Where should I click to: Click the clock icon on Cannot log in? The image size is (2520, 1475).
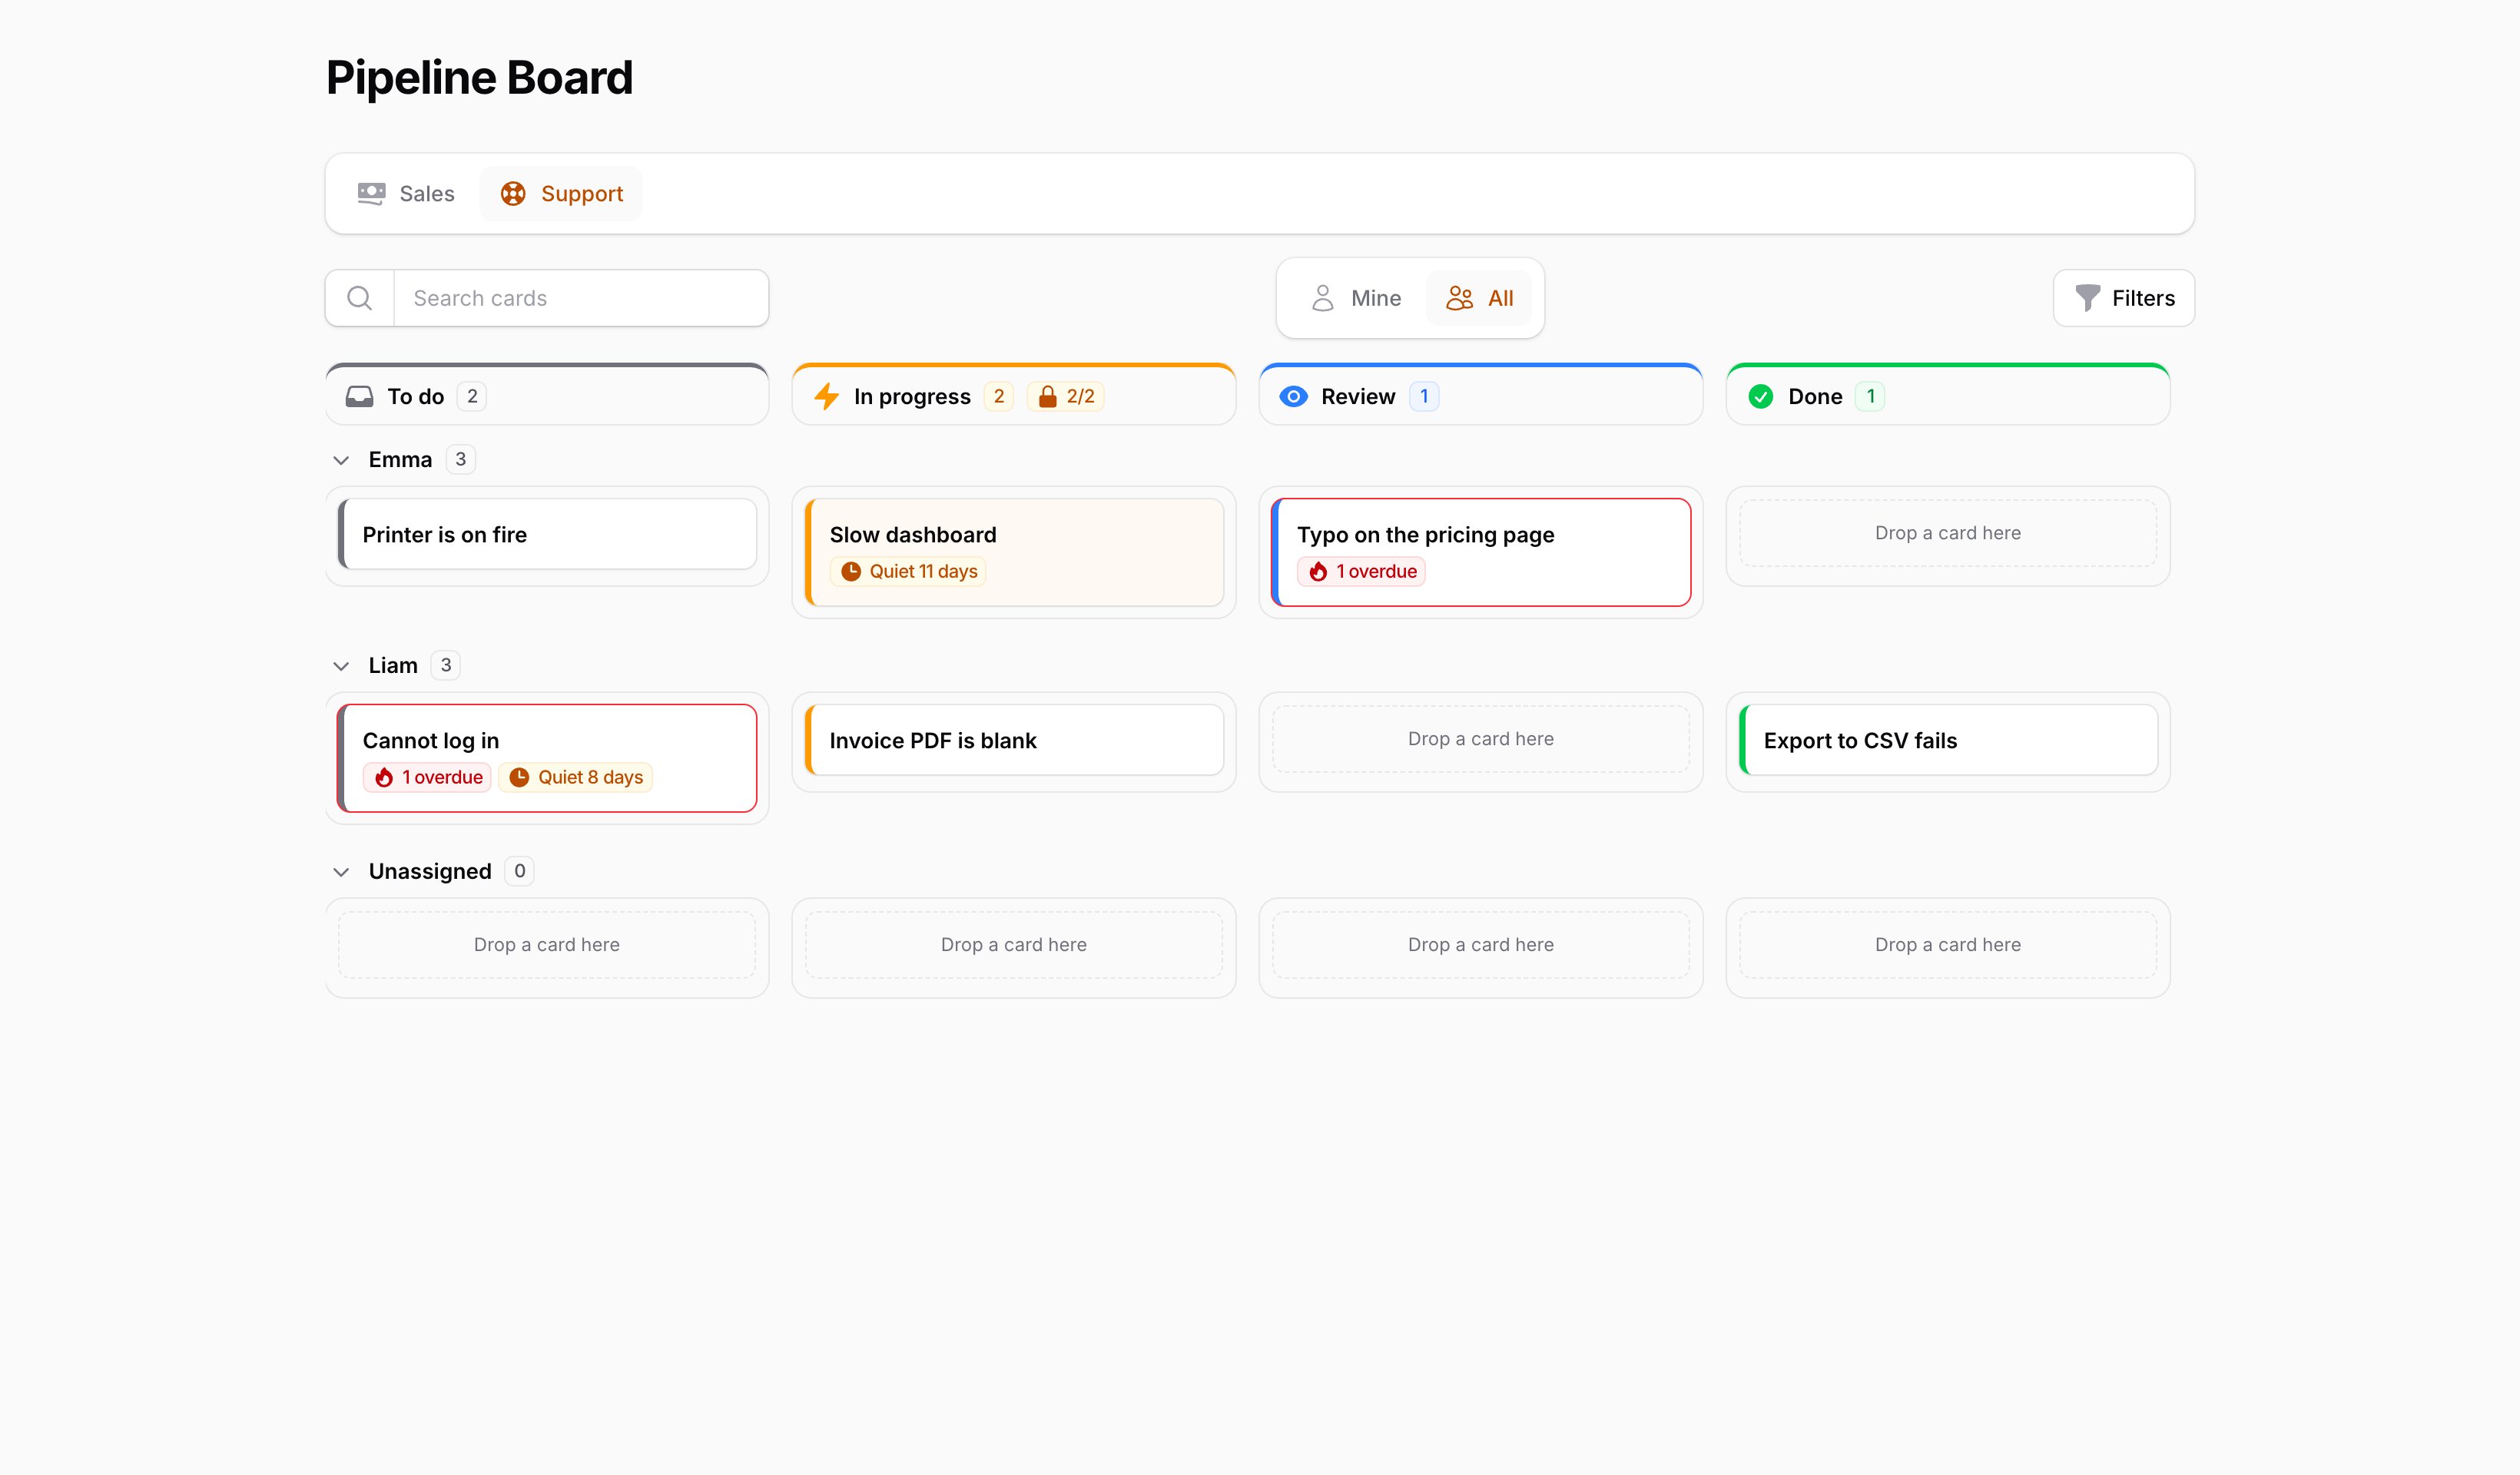pyautogui.click(x=519, y=778)
